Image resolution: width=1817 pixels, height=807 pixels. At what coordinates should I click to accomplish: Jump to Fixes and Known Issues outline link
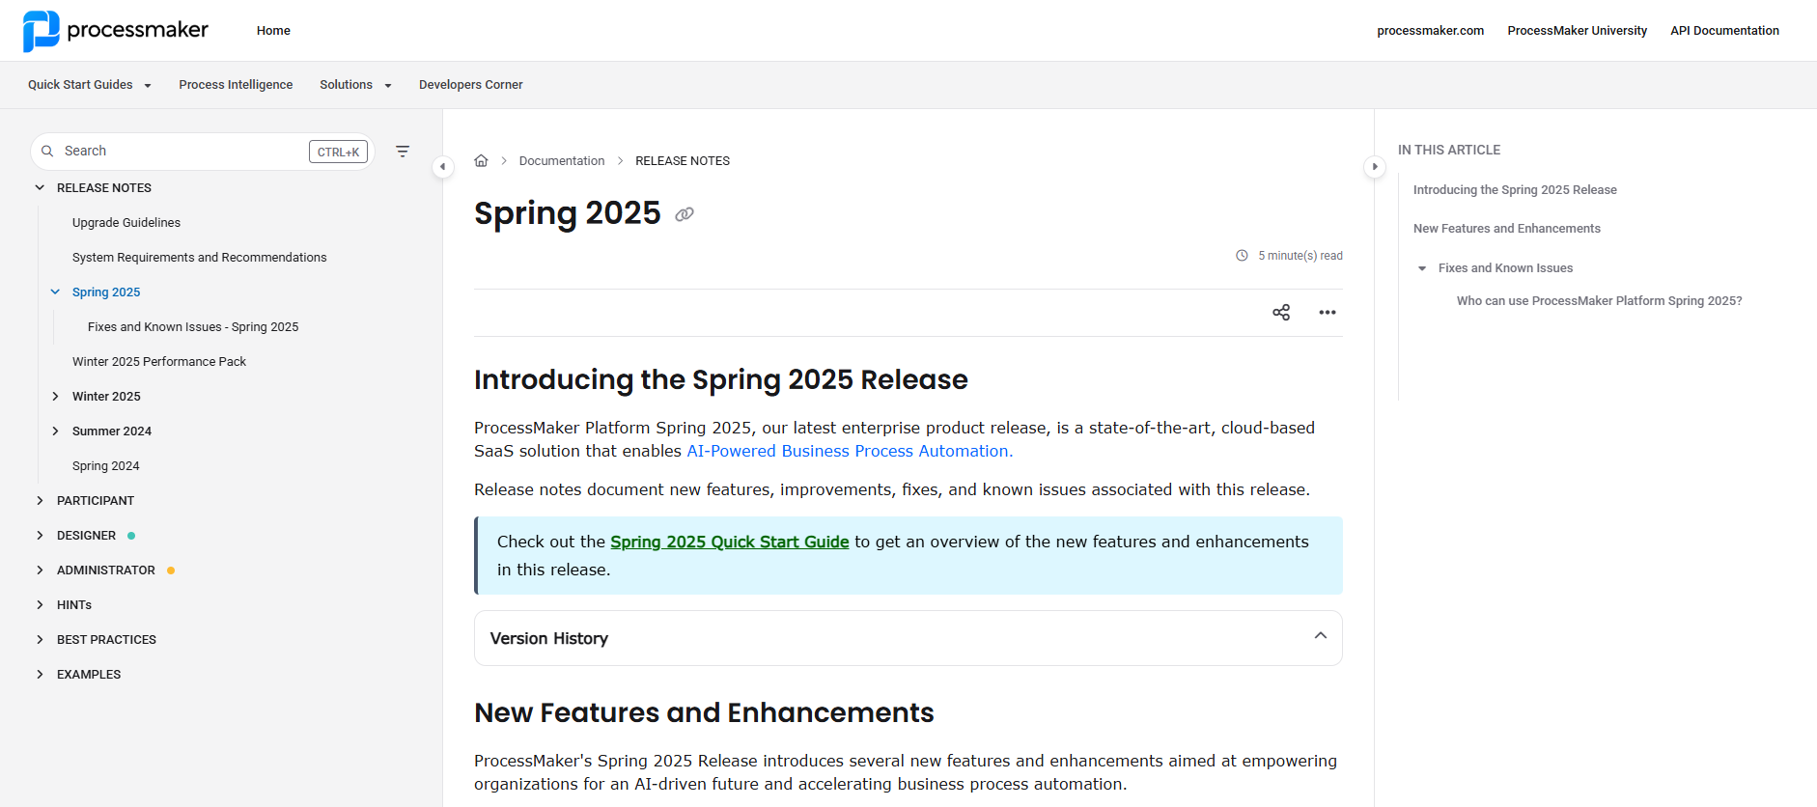1506,268
